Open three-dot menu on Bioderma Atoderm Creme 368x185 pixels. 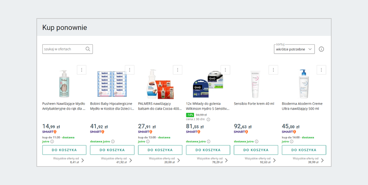coord(321,70)
